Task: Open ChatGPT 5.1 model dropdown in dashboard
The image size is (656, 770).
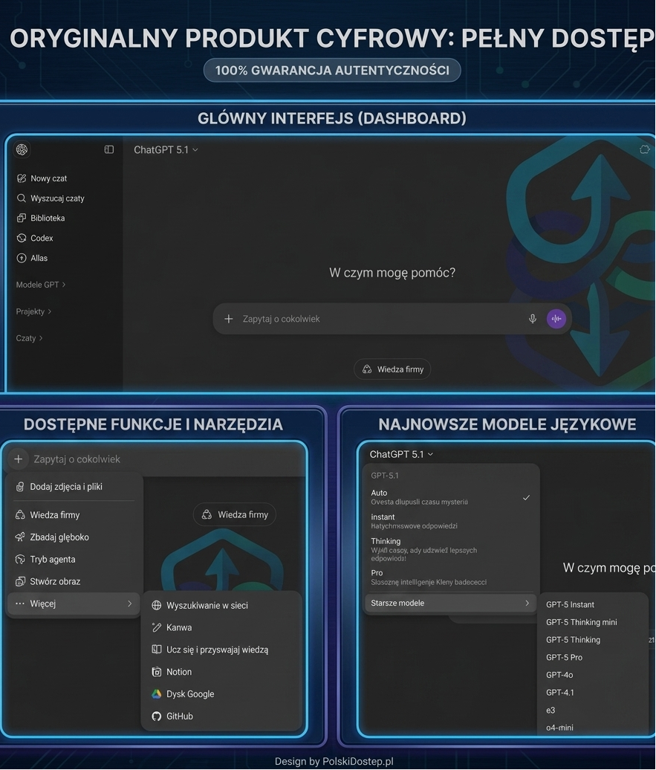Action: (x=166, y=150)
